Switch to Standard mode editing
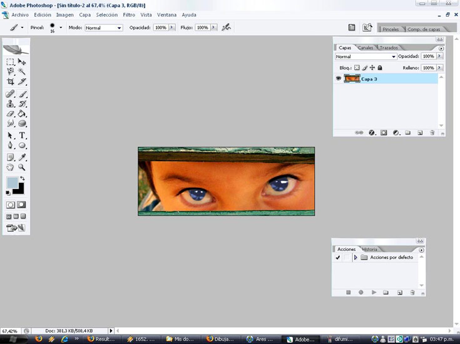Screen dimensions: 460x344 click(x=11, y=205)
